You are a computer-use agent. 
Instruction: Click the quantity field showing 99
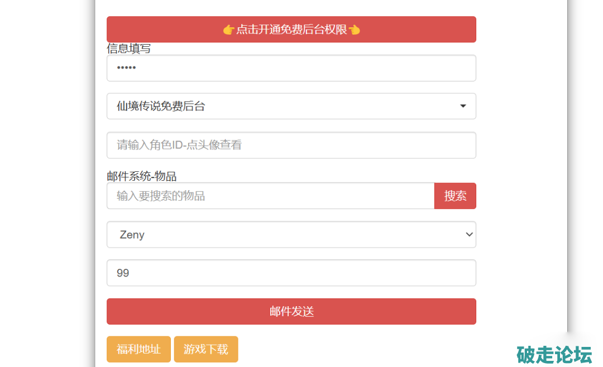coord(291,273)
